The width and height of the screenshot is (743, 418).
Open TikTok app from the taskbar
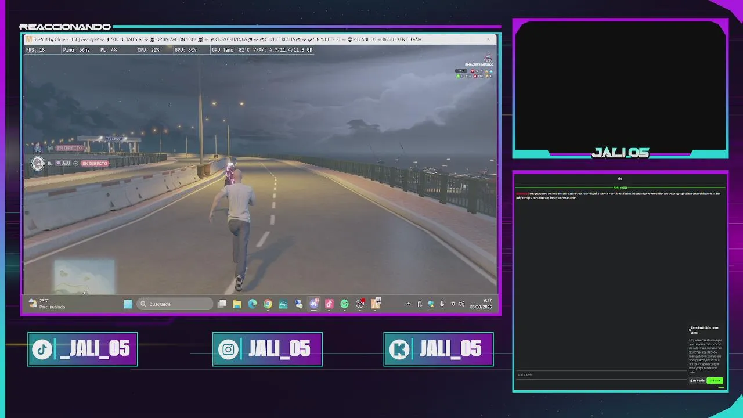point(329,304)
